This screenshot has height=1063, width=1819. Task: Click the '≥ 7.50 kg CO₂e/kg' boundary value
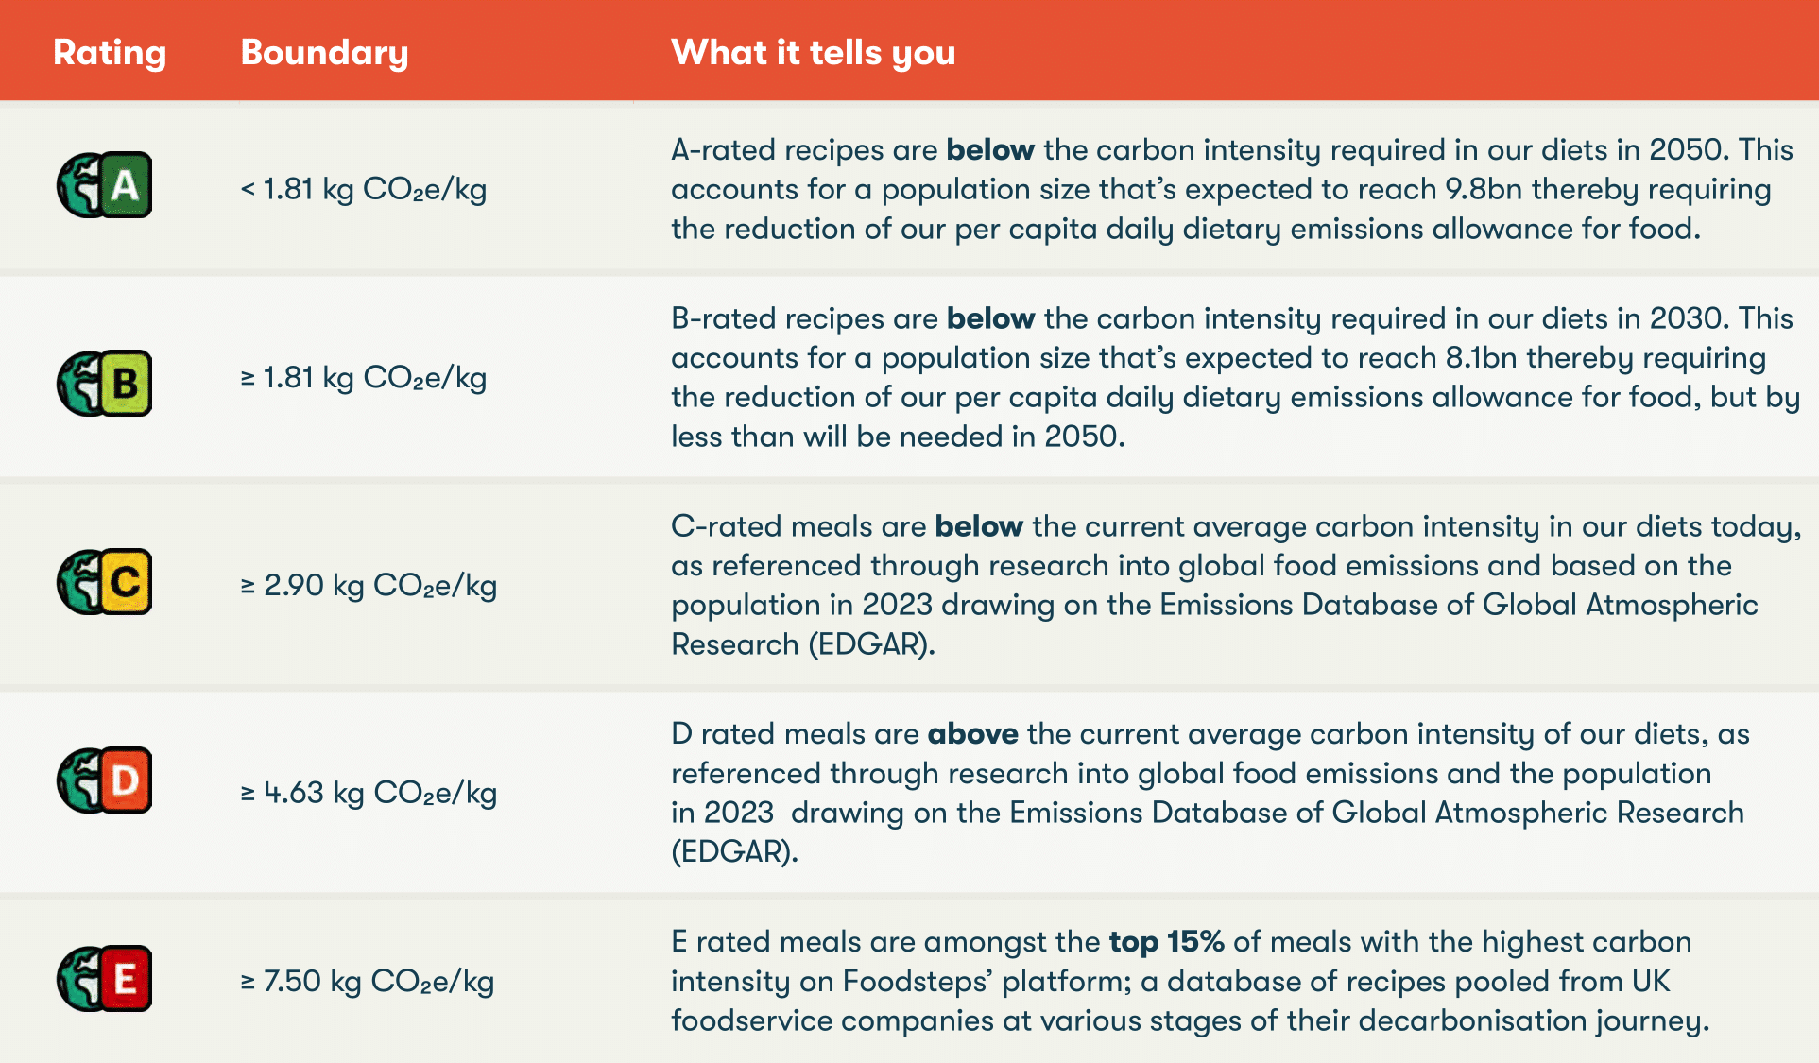click(367, 981)
